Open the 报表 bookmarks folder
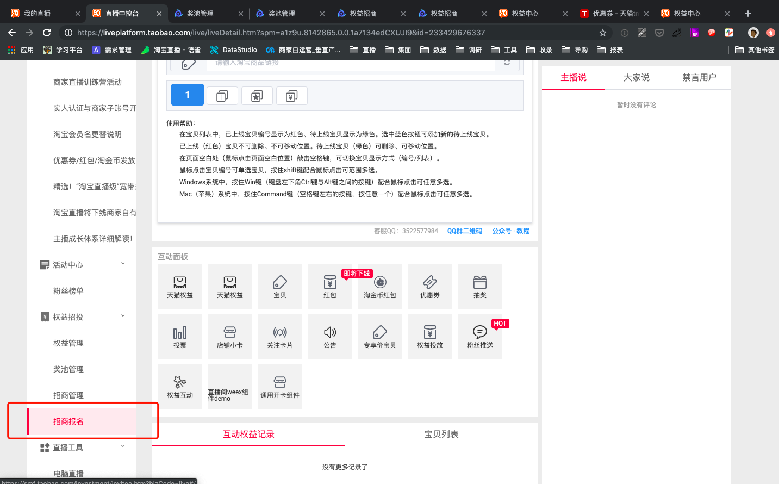This screenshot has width=779, height=484. (x=609, y=50)
